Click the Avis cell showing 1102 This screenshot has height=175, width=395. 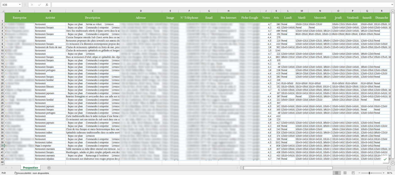pyautogui.click(x=276, y=142)
